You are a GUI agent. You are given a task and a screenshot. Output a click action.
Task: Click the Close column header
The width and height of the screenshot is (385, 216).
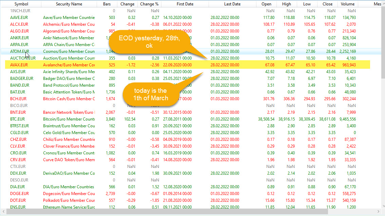[327, 4]
